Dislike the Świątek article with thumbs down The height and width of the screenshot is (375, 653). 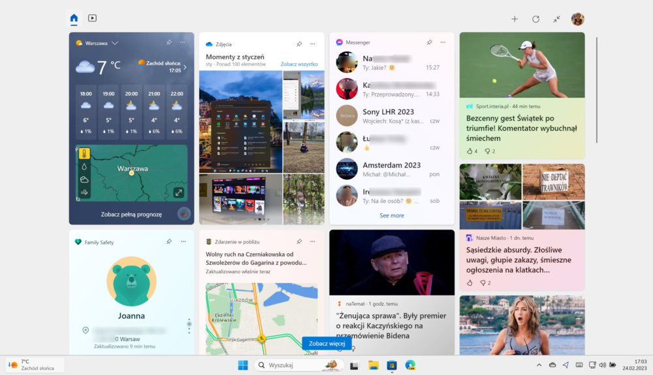pyautogui.click(x=487, y=151)
